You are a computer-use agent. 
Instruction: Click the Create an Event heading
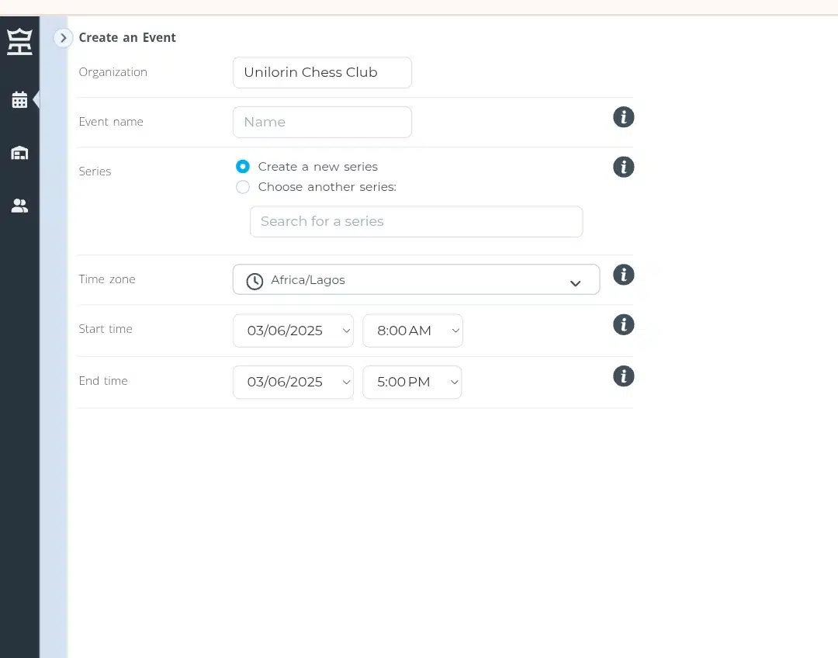tap(127, 38)
